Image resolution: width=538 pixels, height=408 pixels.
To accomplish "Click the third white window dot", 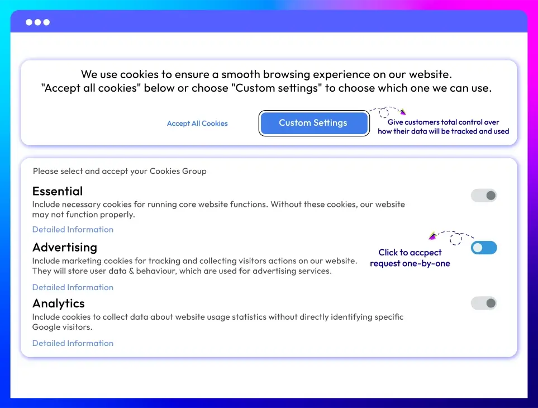I will point(47,22).
